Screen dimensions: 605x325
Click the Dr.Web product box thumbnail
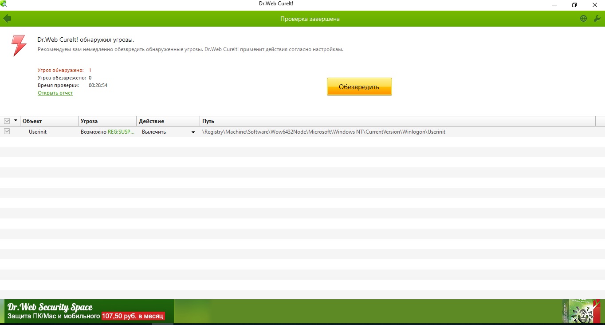[581, 312]
